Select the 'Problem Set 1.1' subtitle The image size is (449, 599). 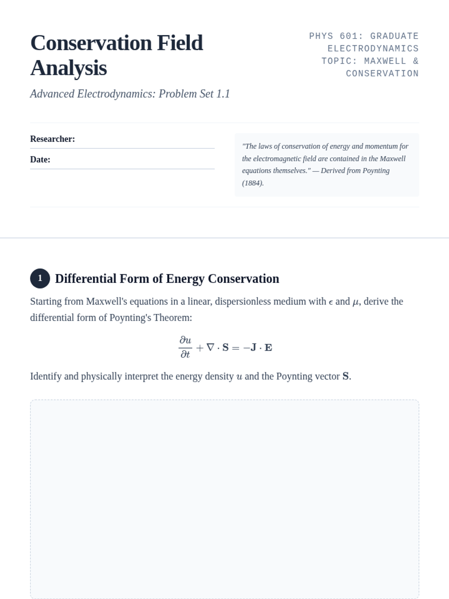pyautogui.click(x=130, y=94)
